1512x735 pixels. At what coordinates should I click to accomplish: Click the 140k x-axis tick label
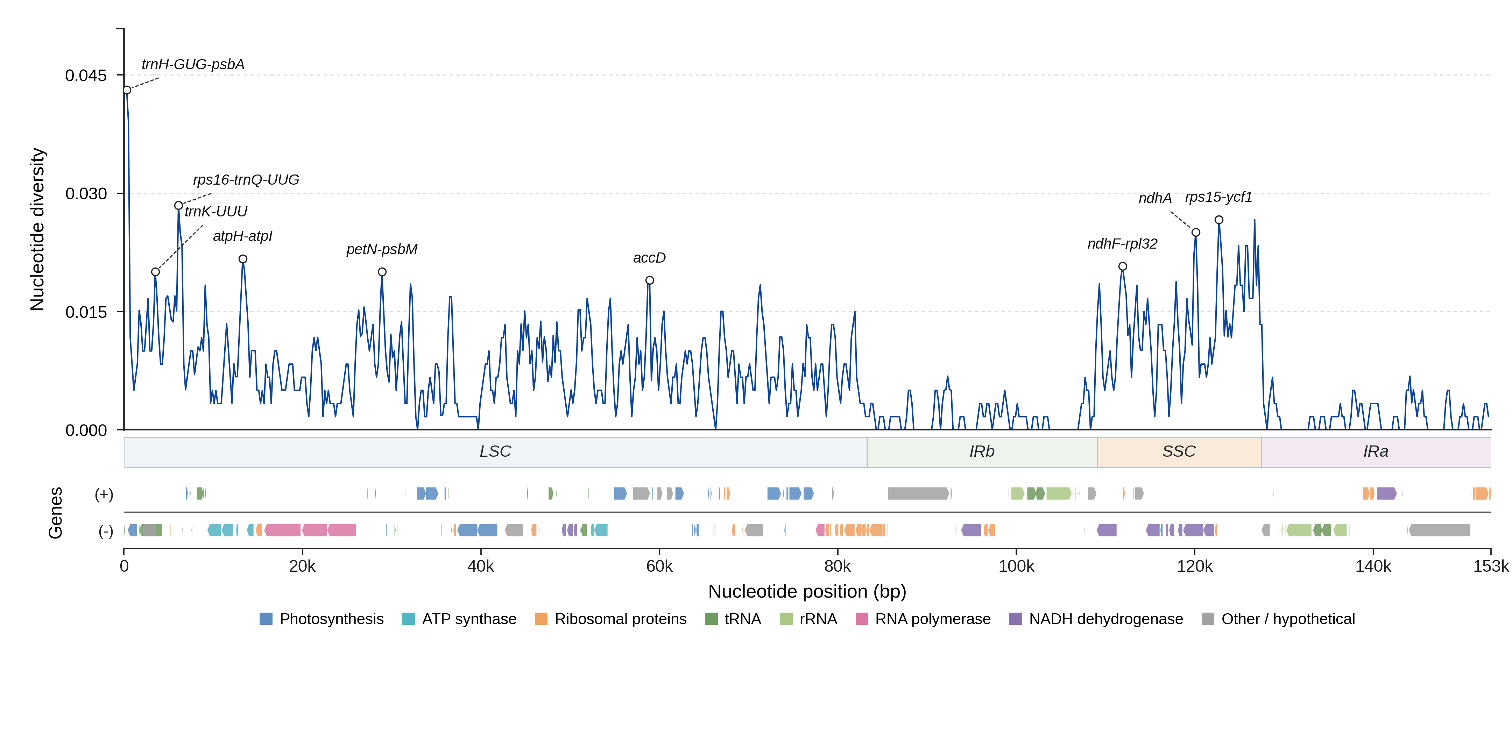click(1373, 566)
